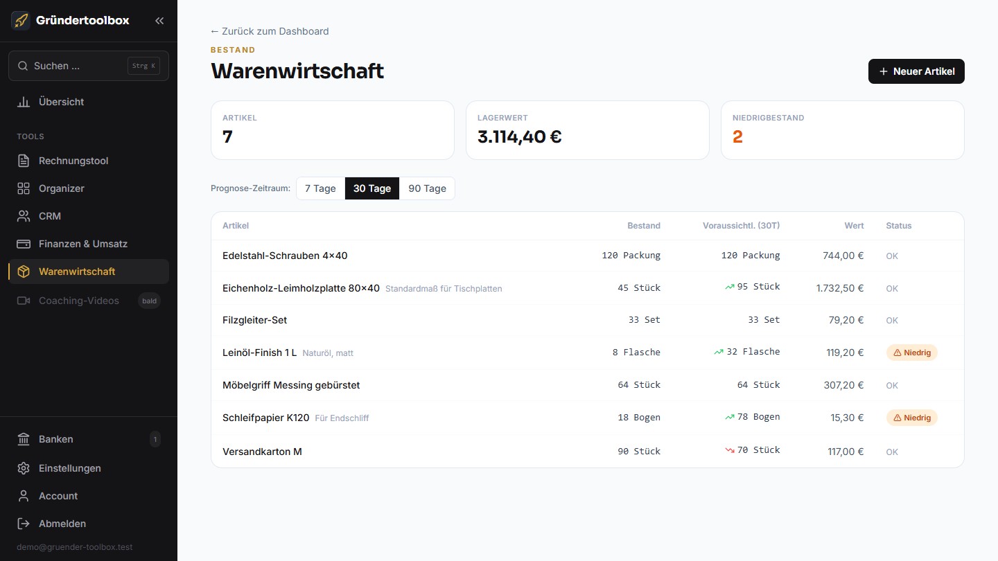The width and height of the screenshot is (998, 561).
Task: Click the Niedrig badge for Schleifpapier K120
Action: (911, 418)
